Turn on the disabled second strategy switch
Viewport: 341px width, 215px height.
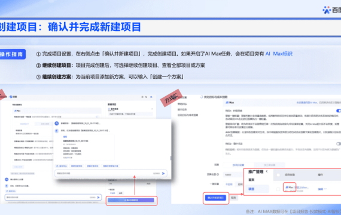coord(339,144)
